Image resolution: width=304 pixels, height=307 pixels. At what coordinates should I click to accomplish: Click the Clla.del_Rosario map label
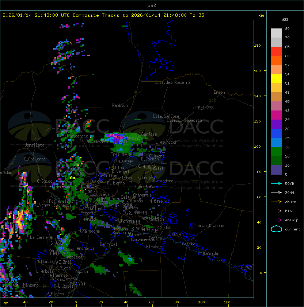(172, 82)
